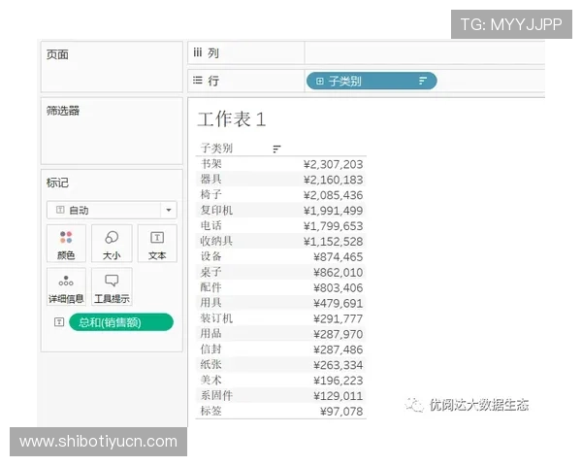Image resolution: width=582 pixels, height=466 pixels.
Task: Open the Text mark card
Action: (x=157, y=244)
